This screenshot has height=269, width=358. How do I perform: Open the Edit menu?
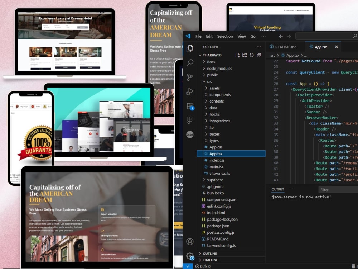click(209, 36)
